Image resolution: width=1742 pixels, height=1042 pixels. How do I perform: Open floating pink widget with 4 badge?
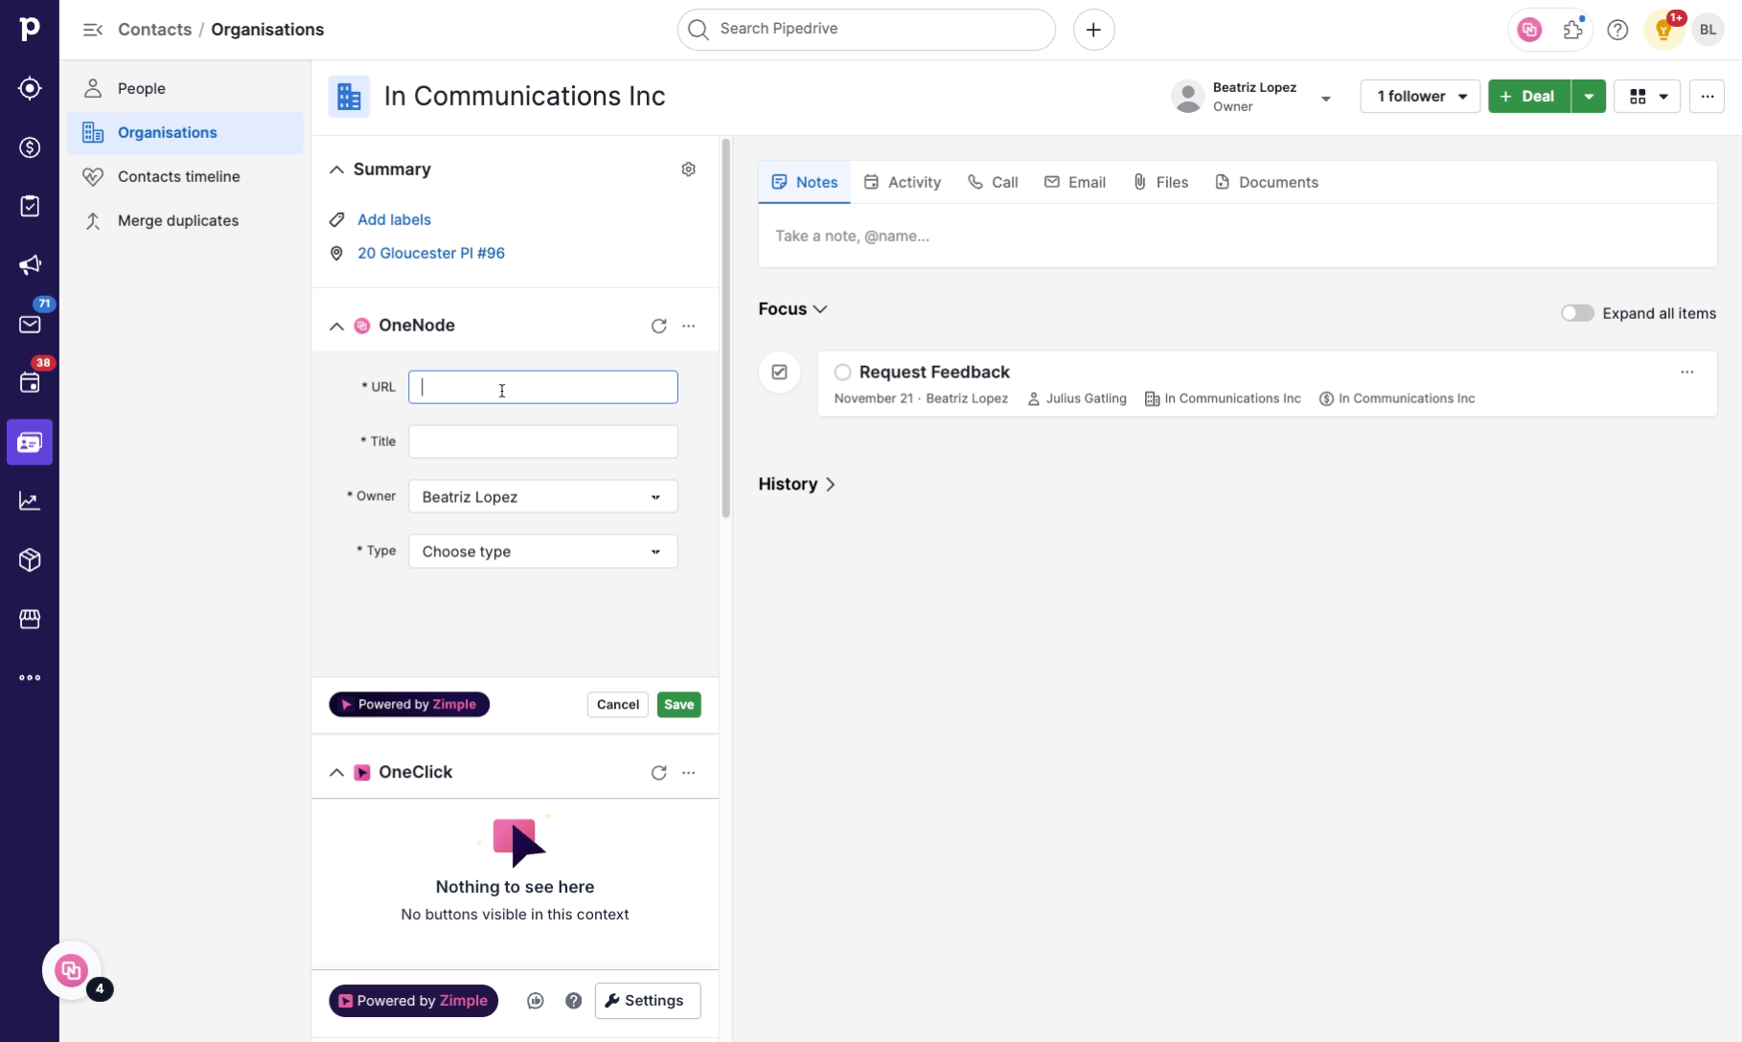pos(72,970)
